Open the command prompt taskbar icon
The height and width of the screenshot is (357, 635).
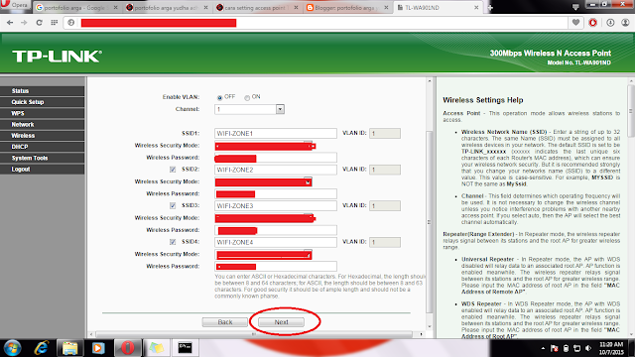[186, 348]
